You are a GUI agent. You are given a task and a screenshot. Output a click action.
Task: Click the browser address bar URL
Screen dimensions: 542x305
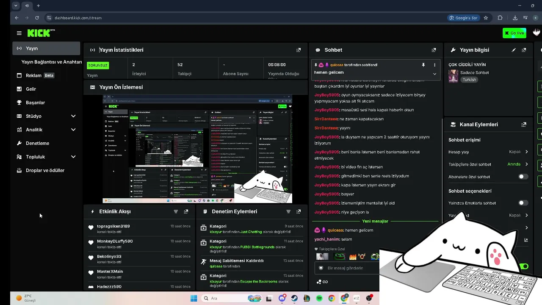78,18
